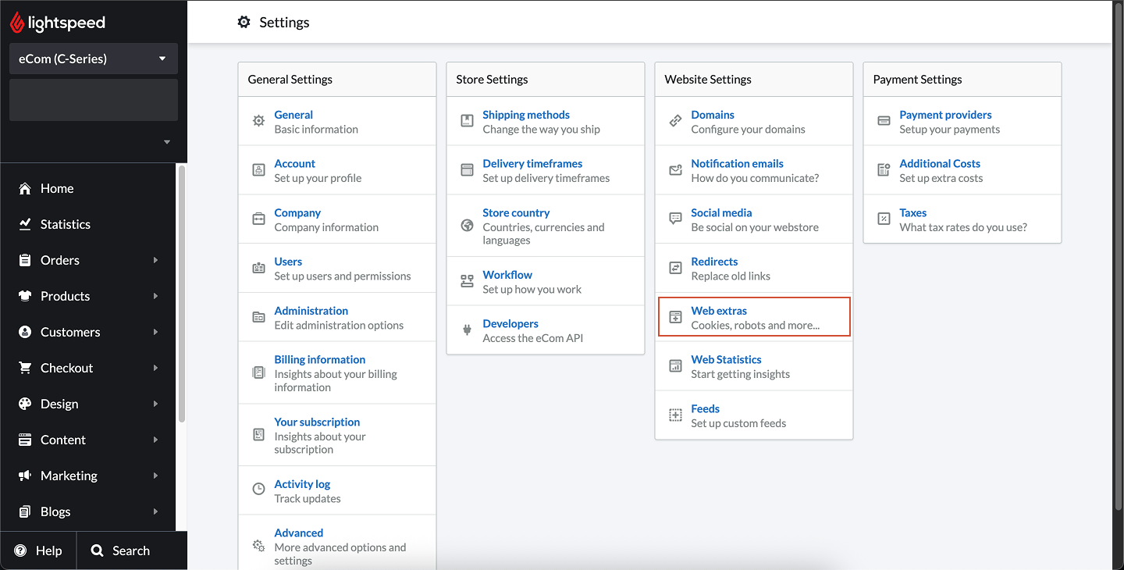This screenshot has width=1124, height=570.
Task: Open the Orders menu item
Action: (x=88, y=260)
